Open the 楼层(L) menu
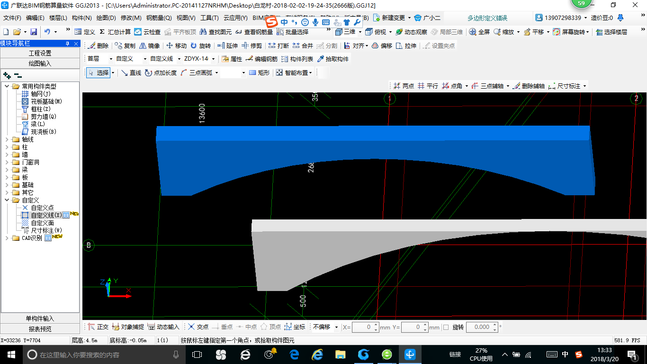 [58, 18]
